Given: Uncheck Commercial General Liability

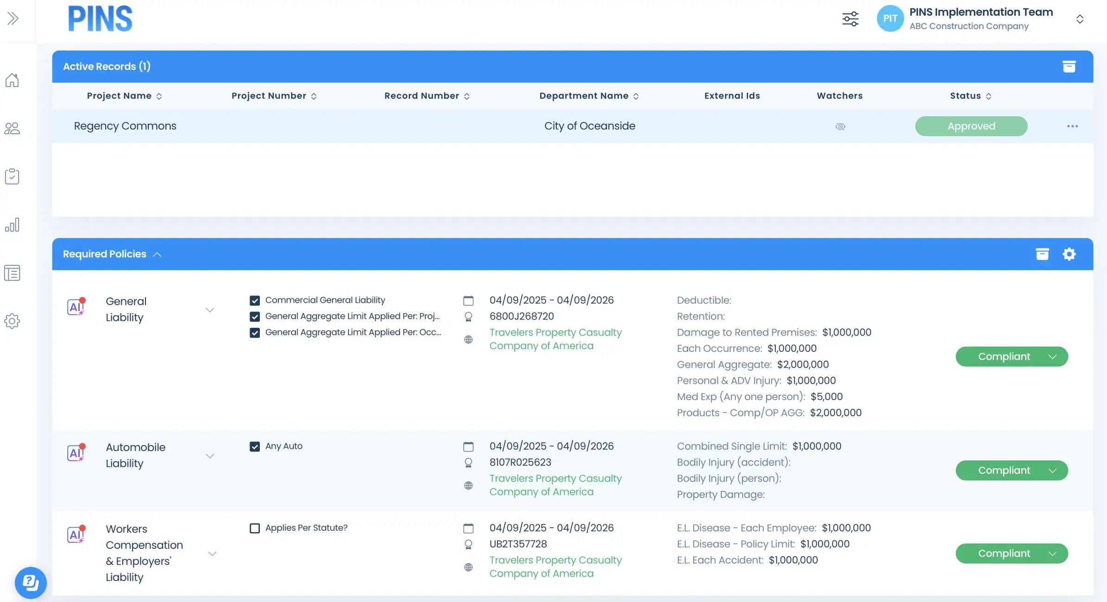Looking at the screenshot, I should (x=255, y=300).
